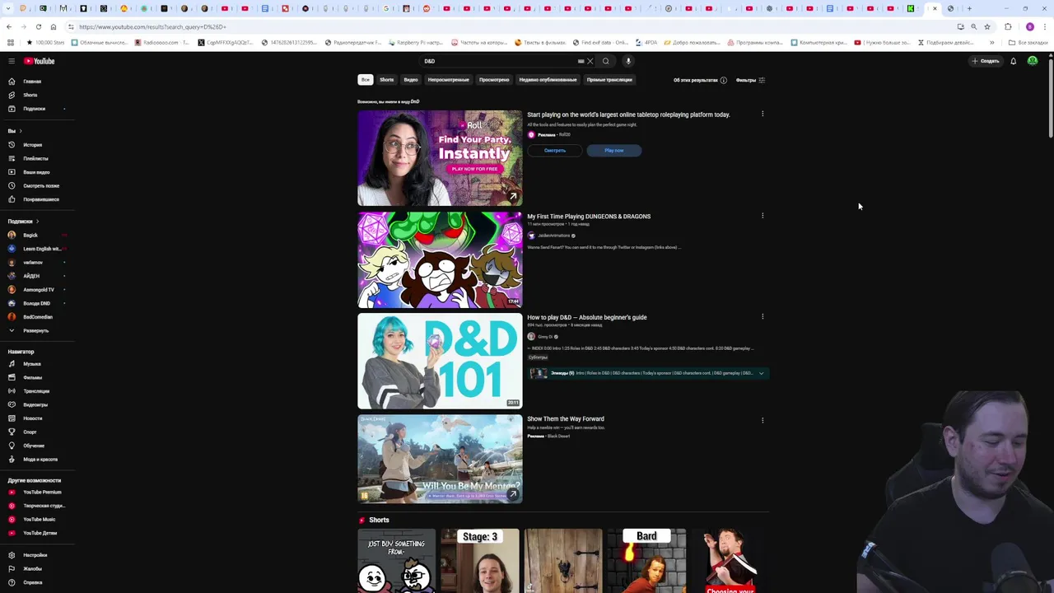The height and width of the screenshot is (593, 1054).
Task: Click Play now button on Roll20 ad
Action: (613, 151)
